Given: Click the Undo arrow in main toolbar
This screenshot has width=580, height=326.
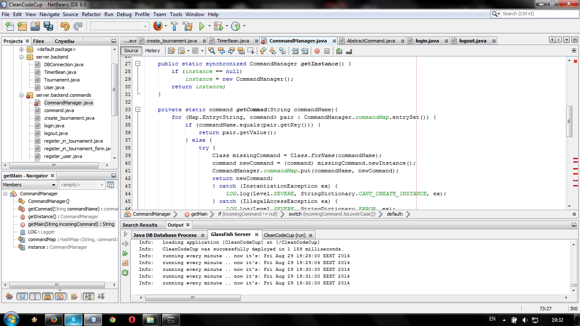Looking at the screenshot, I should (x=65, y=26).
